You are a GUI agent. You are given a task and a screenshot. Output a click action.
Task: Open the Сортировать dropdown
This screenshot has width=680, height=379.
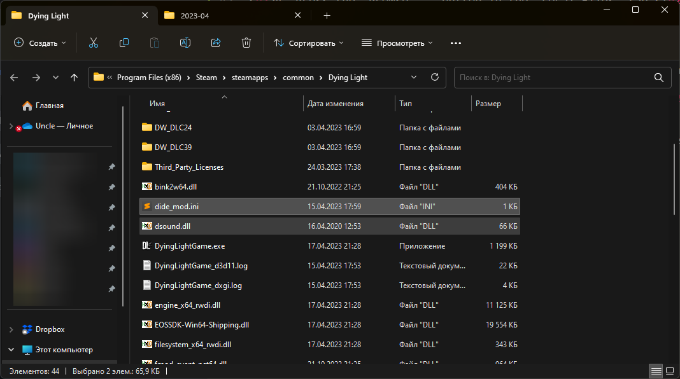click(x=309, y=43)
